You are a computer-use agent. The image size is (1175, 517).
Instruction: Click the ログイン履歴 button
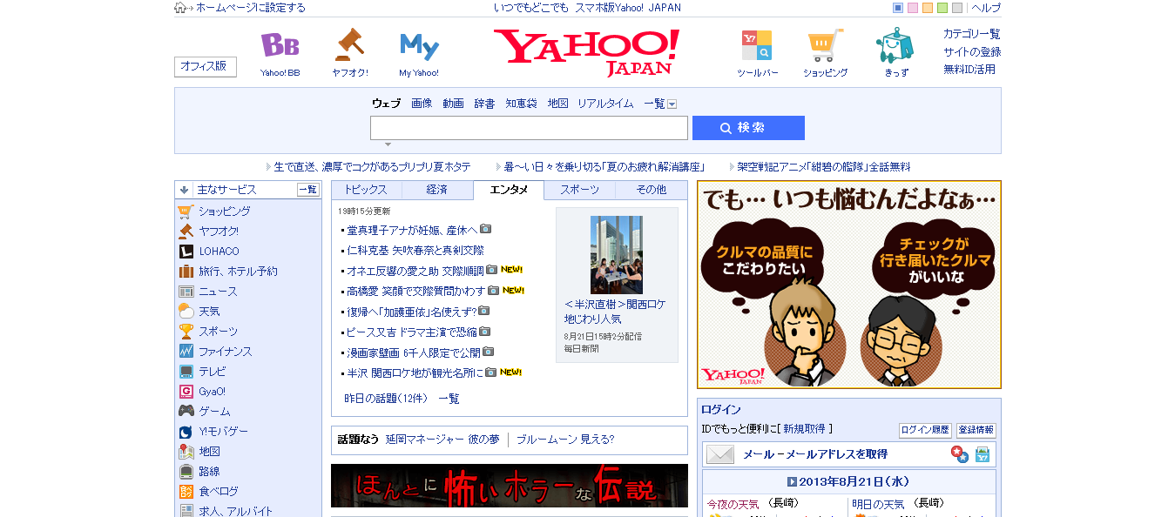click(925, 430)
